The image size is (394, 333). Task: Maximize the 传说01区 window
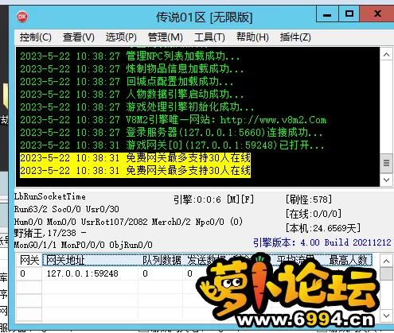pyautogui.click(x=349, y=14)
